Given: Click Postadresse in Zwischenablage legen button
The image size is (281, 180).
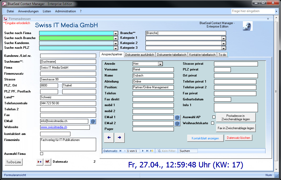Looking at the screenshot, I should pyautogui.click(x=236, y=117).
